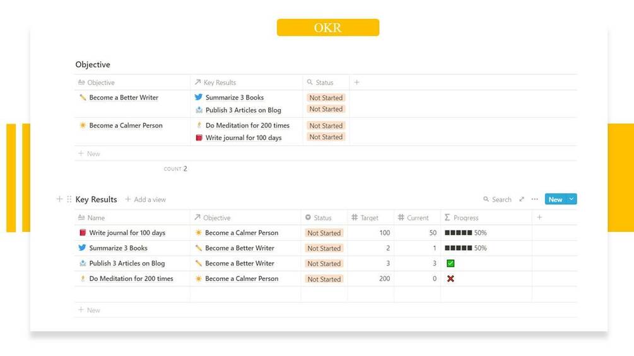Click the inbox icon in Publish 3 Articles row name
Image resolution: width=634 pixels, height=356 pixels.
pos(83,263)
